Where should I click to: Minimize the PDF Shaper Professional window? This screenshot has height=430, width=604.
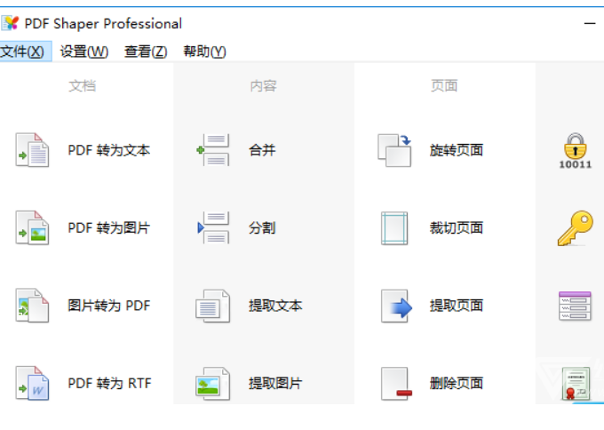590,23
